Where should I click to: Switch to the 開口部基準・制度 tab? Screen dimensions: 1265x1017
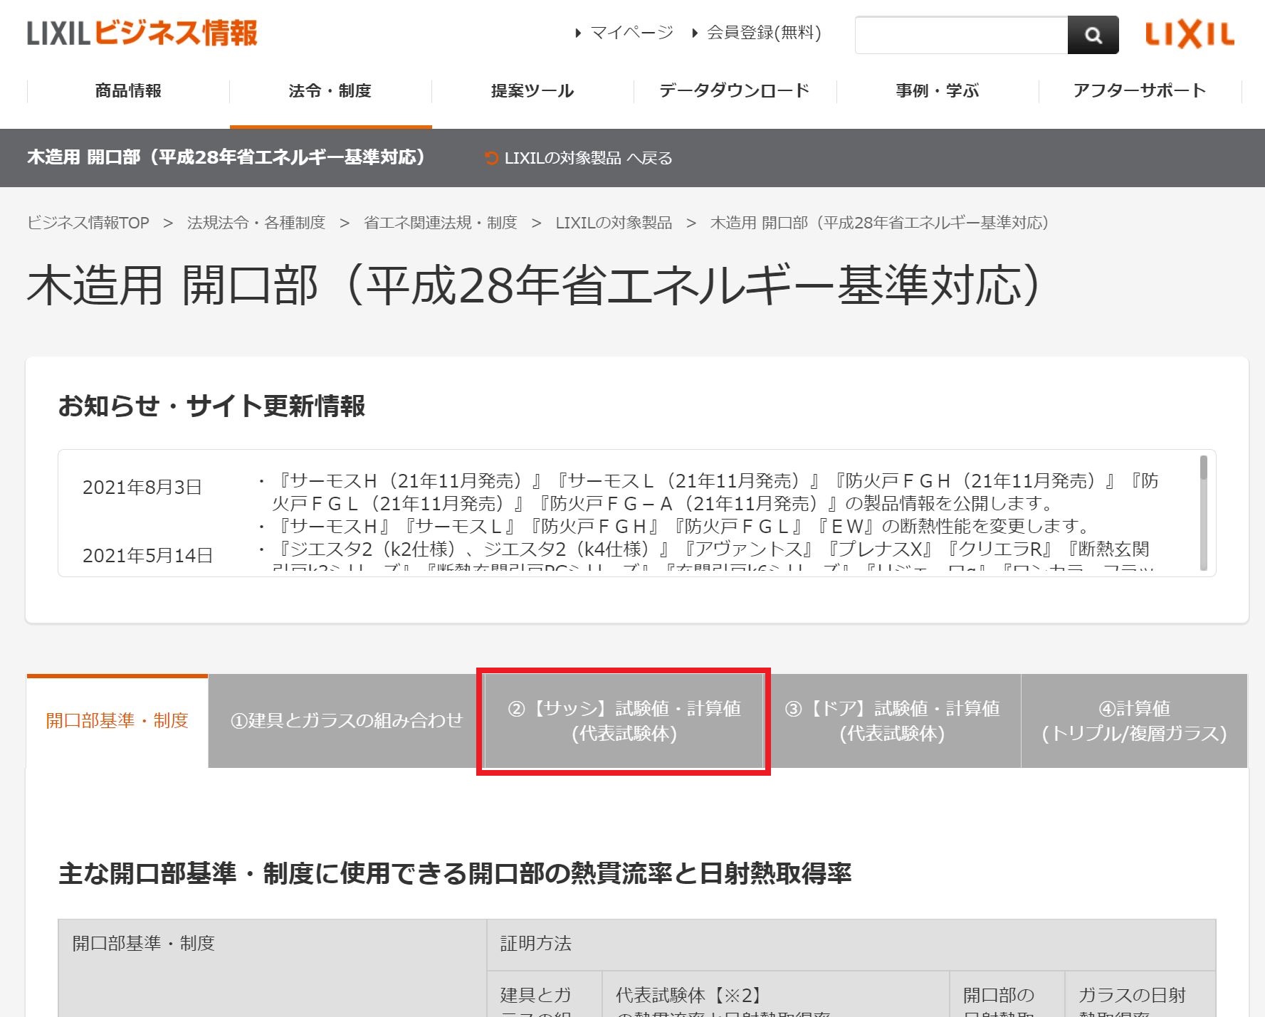pos(116,720)
